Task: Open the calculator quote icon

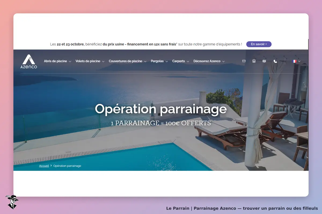Action: coord(254,61)
